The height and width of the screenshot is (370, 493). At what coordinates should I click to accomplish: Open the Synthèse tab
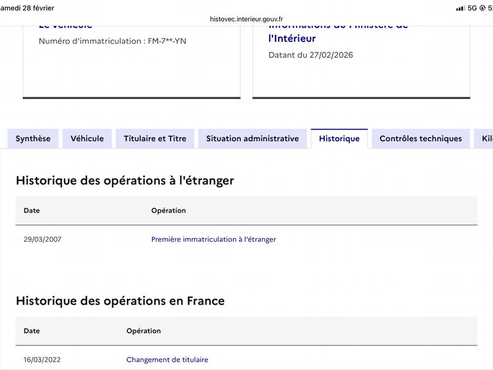click(33, 138)
